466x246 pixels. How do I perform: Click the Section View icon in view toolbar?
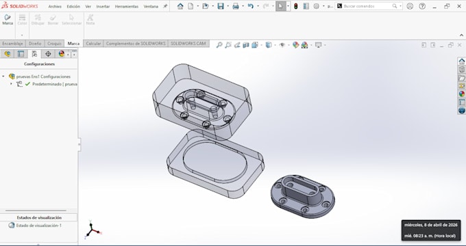pos(246,44)
